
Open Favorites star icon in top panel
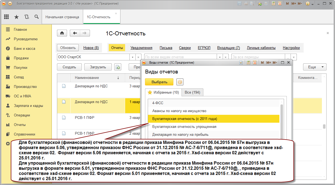[16, 17]
